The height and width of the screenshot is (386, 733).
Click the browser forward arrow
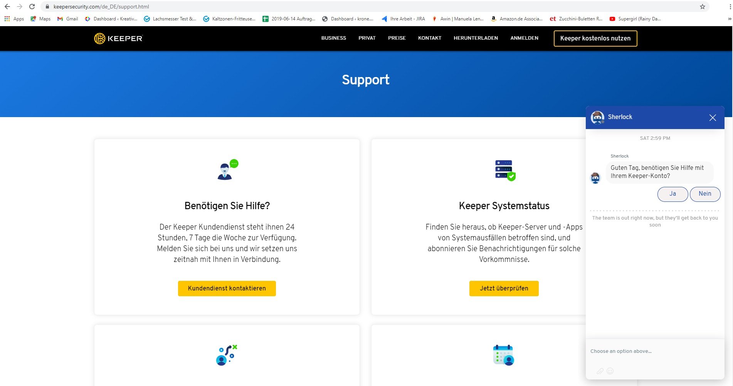click(x=20, y=7)
